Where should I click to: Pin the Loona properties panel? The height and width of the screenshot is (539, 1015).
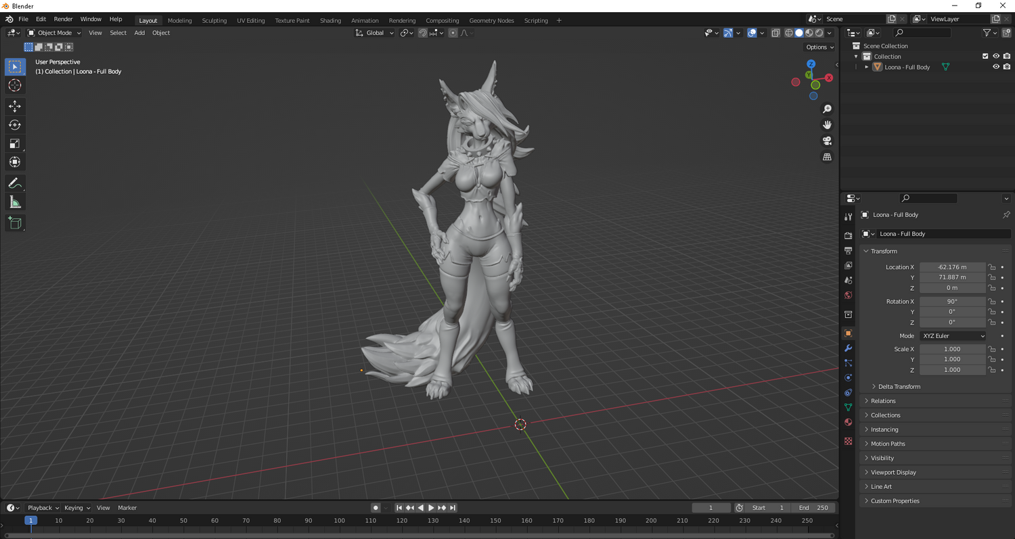coord(1006,215)
